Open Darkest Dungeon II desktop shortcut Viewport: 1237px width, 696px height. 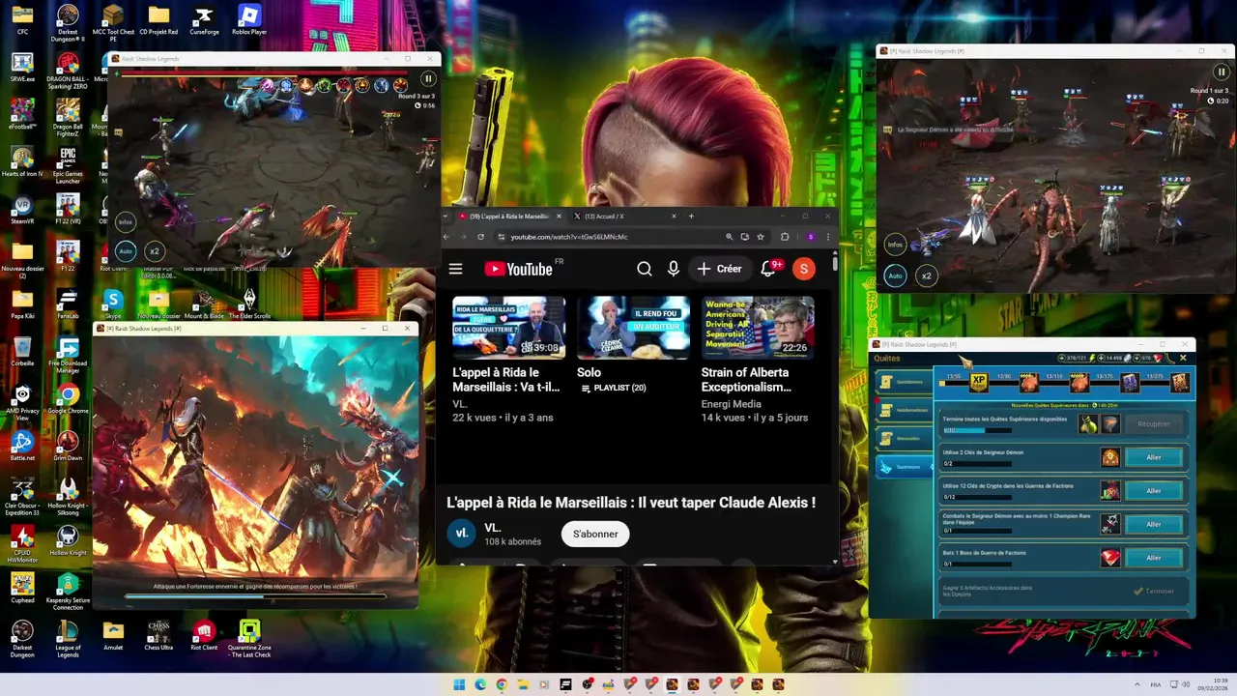[68, 20]
